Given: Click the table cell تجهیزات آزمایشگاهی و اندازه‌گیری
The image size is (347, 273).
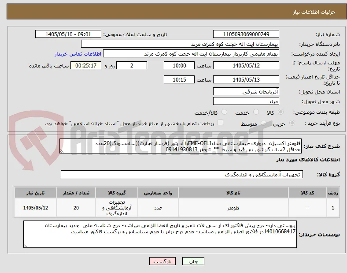Looking at the screenshot, I should [117, 208].
